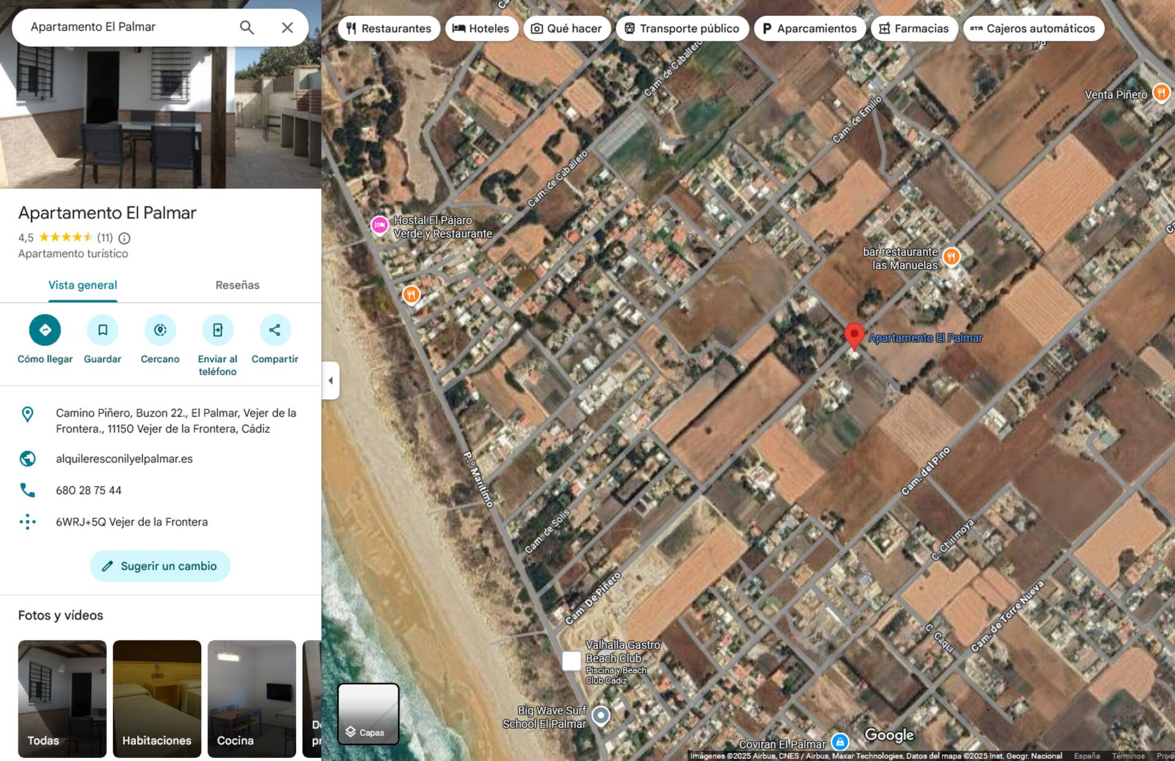
Task: Click the phone number 680 28 75 44
Action: click(x=89, y=491)
